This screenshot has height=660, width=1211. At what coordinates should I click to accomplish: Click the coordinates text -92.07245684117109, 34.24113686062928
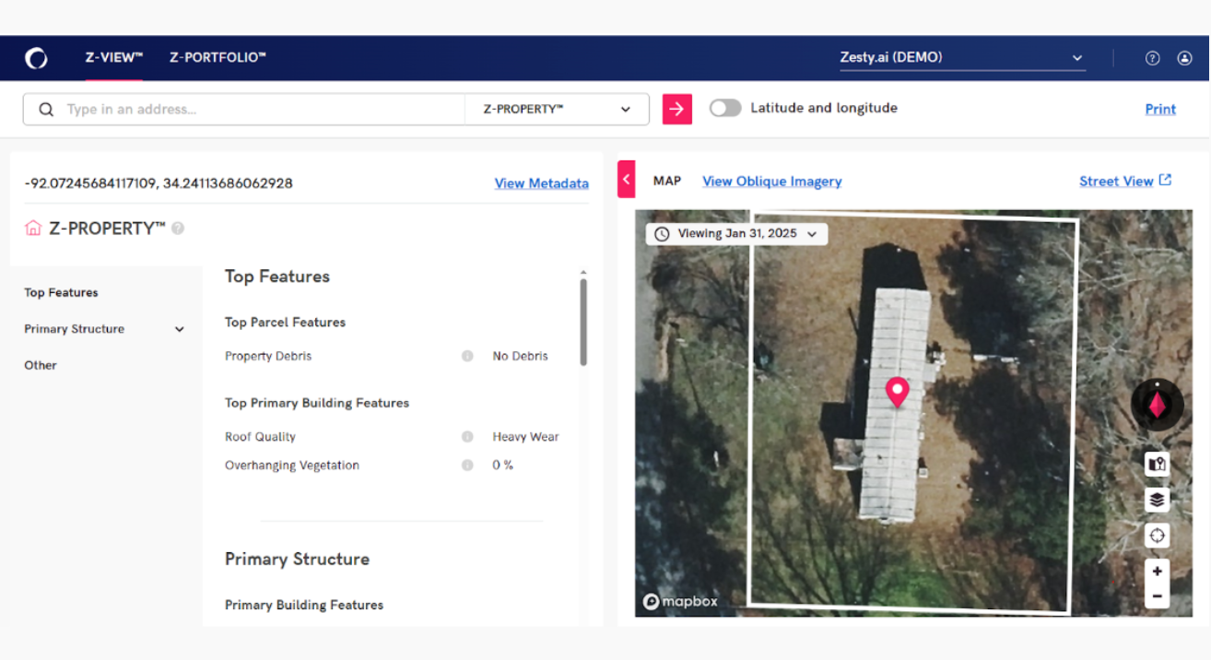pyautogui.click(x=159, y=183)
